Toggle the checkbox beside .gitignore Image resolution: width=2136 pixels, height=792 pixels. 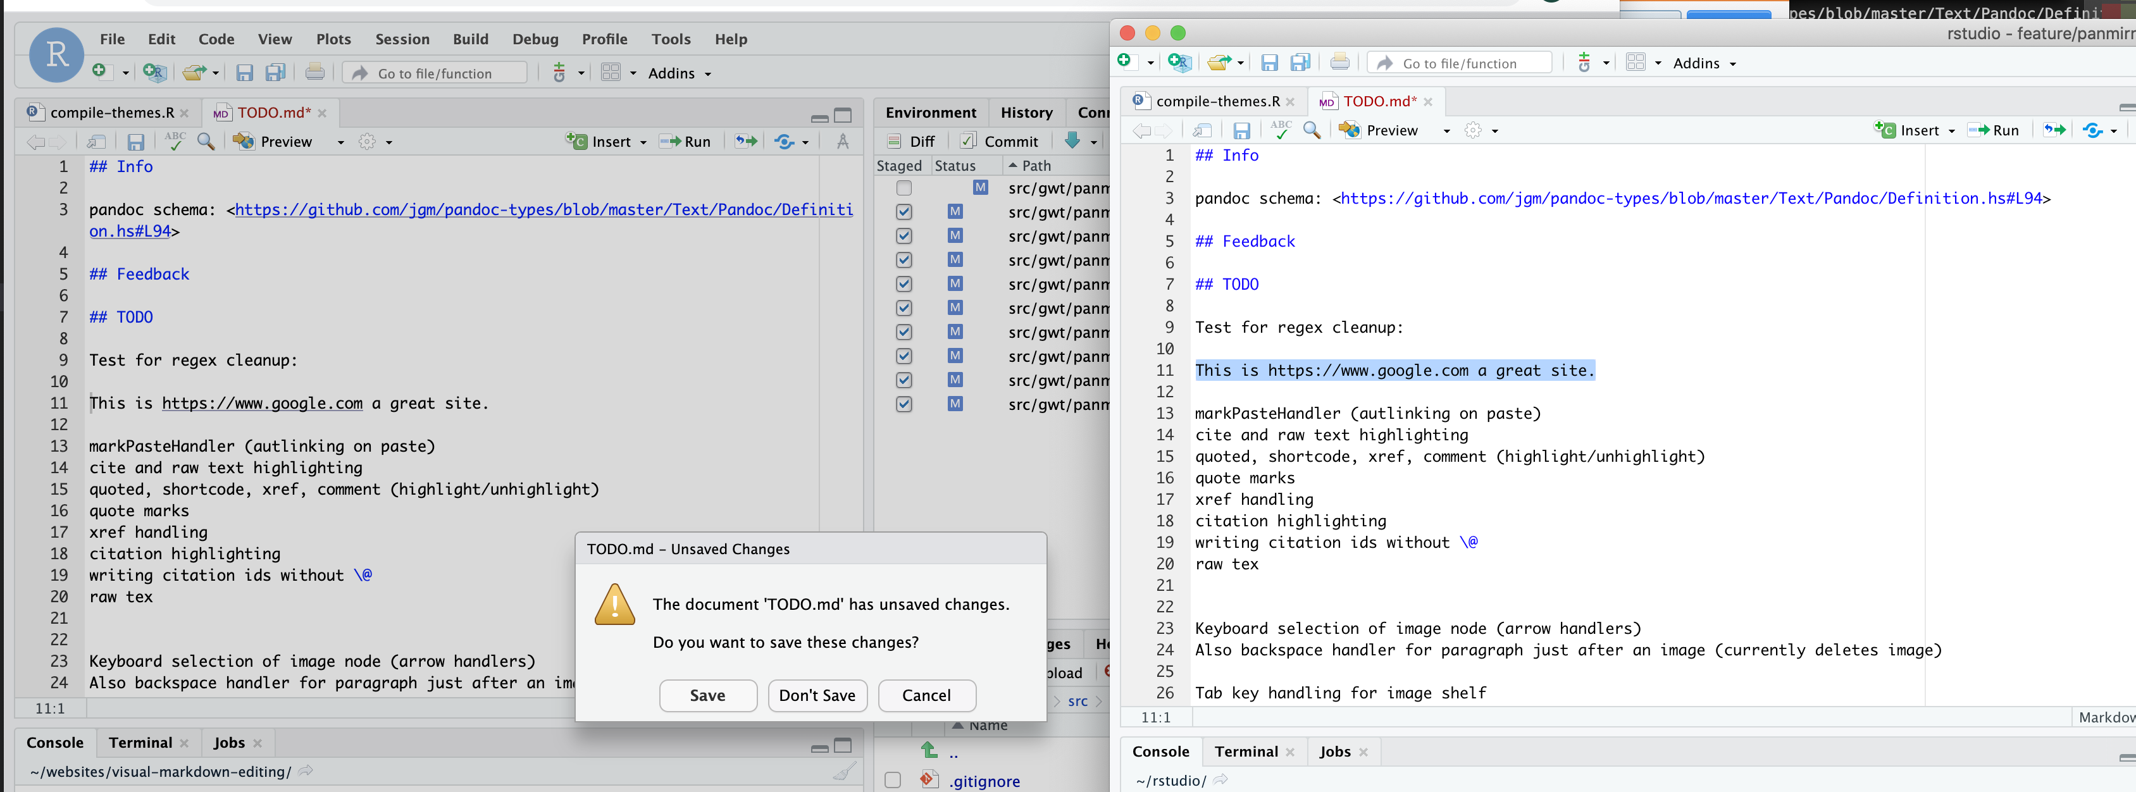pos(893,781)
